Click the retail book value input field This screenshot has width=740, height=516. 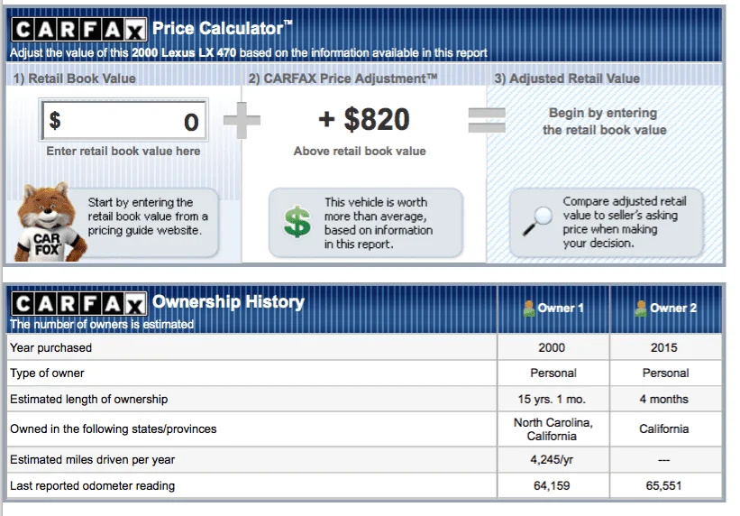pos(123,121)
